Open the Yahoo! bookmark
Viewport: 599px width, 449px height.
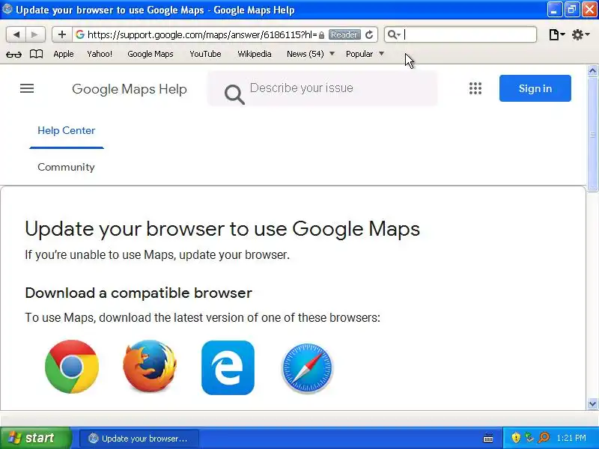[100, 54]
